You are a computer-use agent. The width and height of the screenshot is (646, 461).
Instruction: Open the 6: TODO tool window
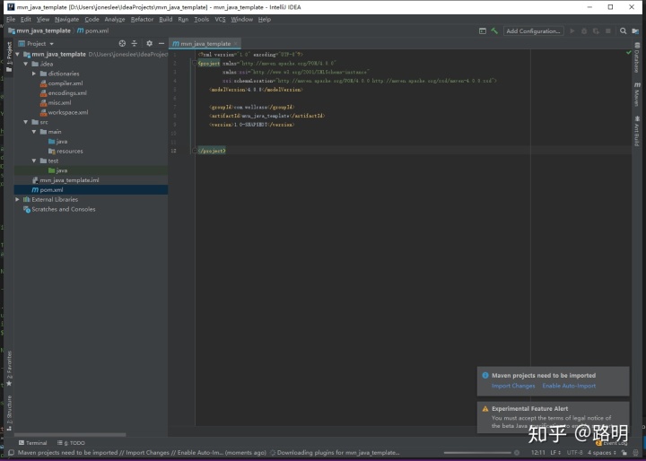click(71, 443)
